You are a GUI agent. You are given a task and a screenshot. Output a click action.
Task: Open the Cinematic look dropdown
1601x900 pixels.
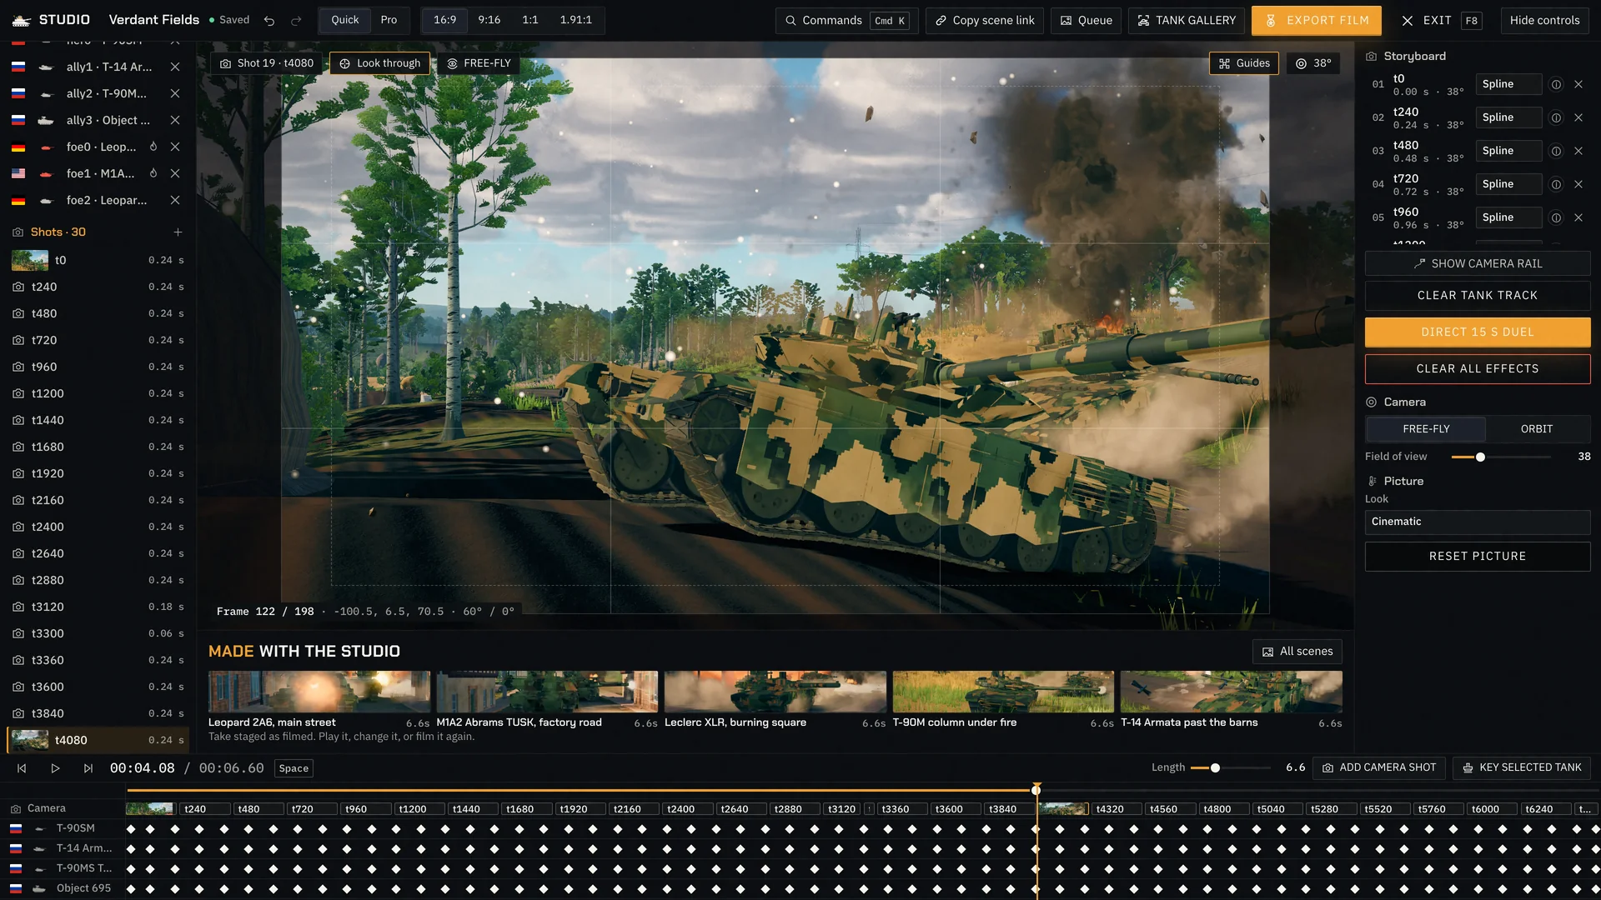click(1478, 522)
